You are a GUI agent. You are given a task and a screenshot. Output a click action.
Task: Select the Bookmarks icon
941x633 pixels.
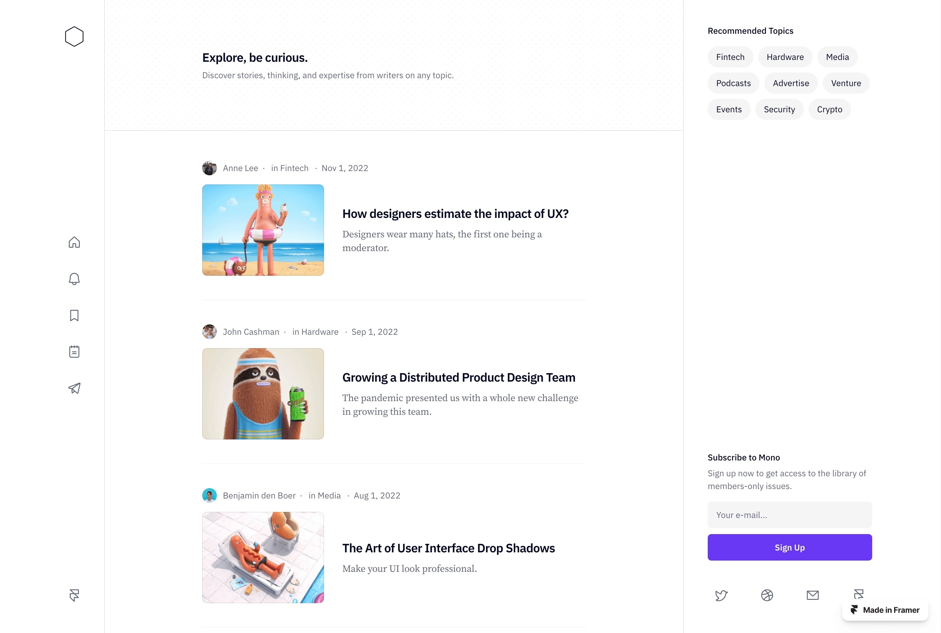coord(74,315)
